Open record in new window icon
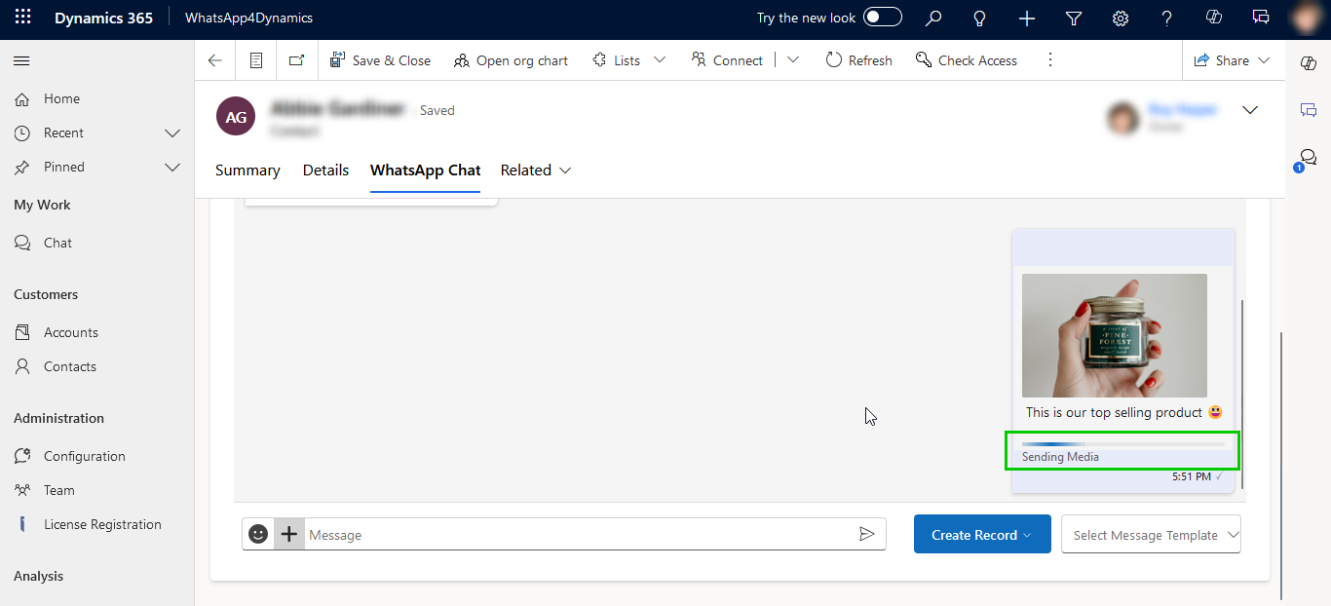This screenshot has height=606, width=1331. (296, 60)
